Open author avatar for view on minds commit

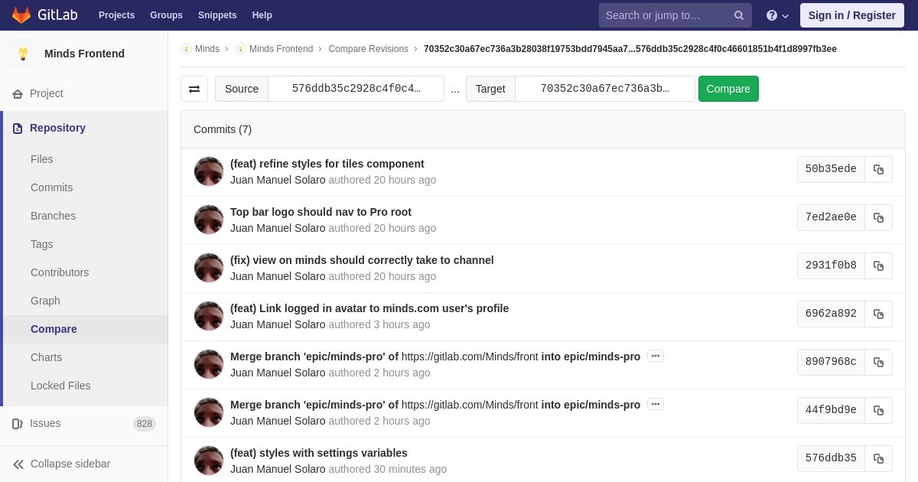209,268
